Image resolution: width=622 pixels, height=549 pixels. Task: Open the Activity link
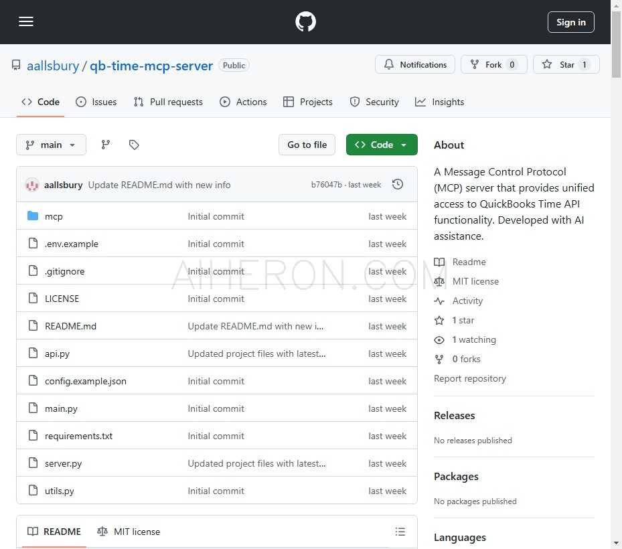[x=468, y=301]
